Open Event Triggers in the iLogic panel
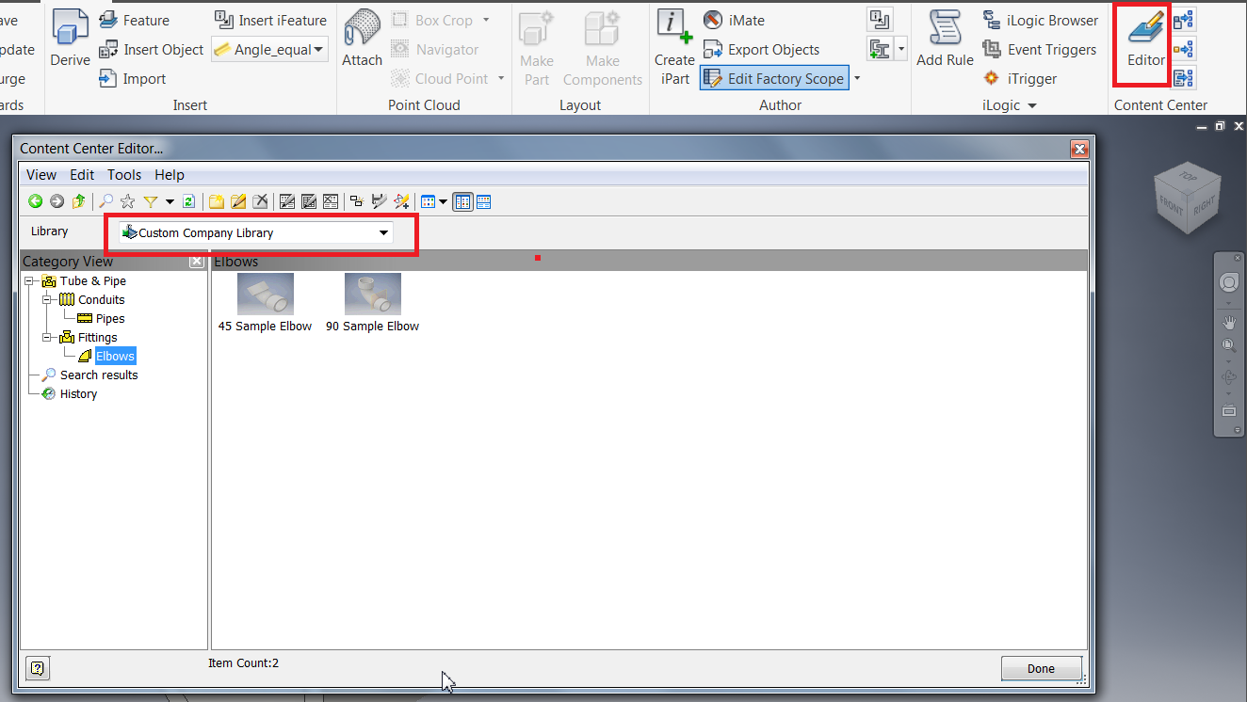Screen dimensions: 1247x702 pyautogui.click(x=1041, y=49)
